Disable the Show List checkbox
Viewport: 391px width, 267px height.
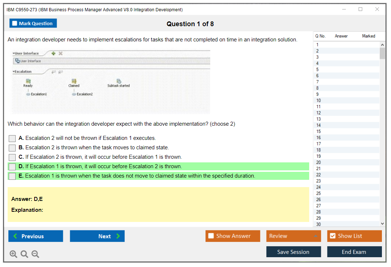click(x=332, y=236)
